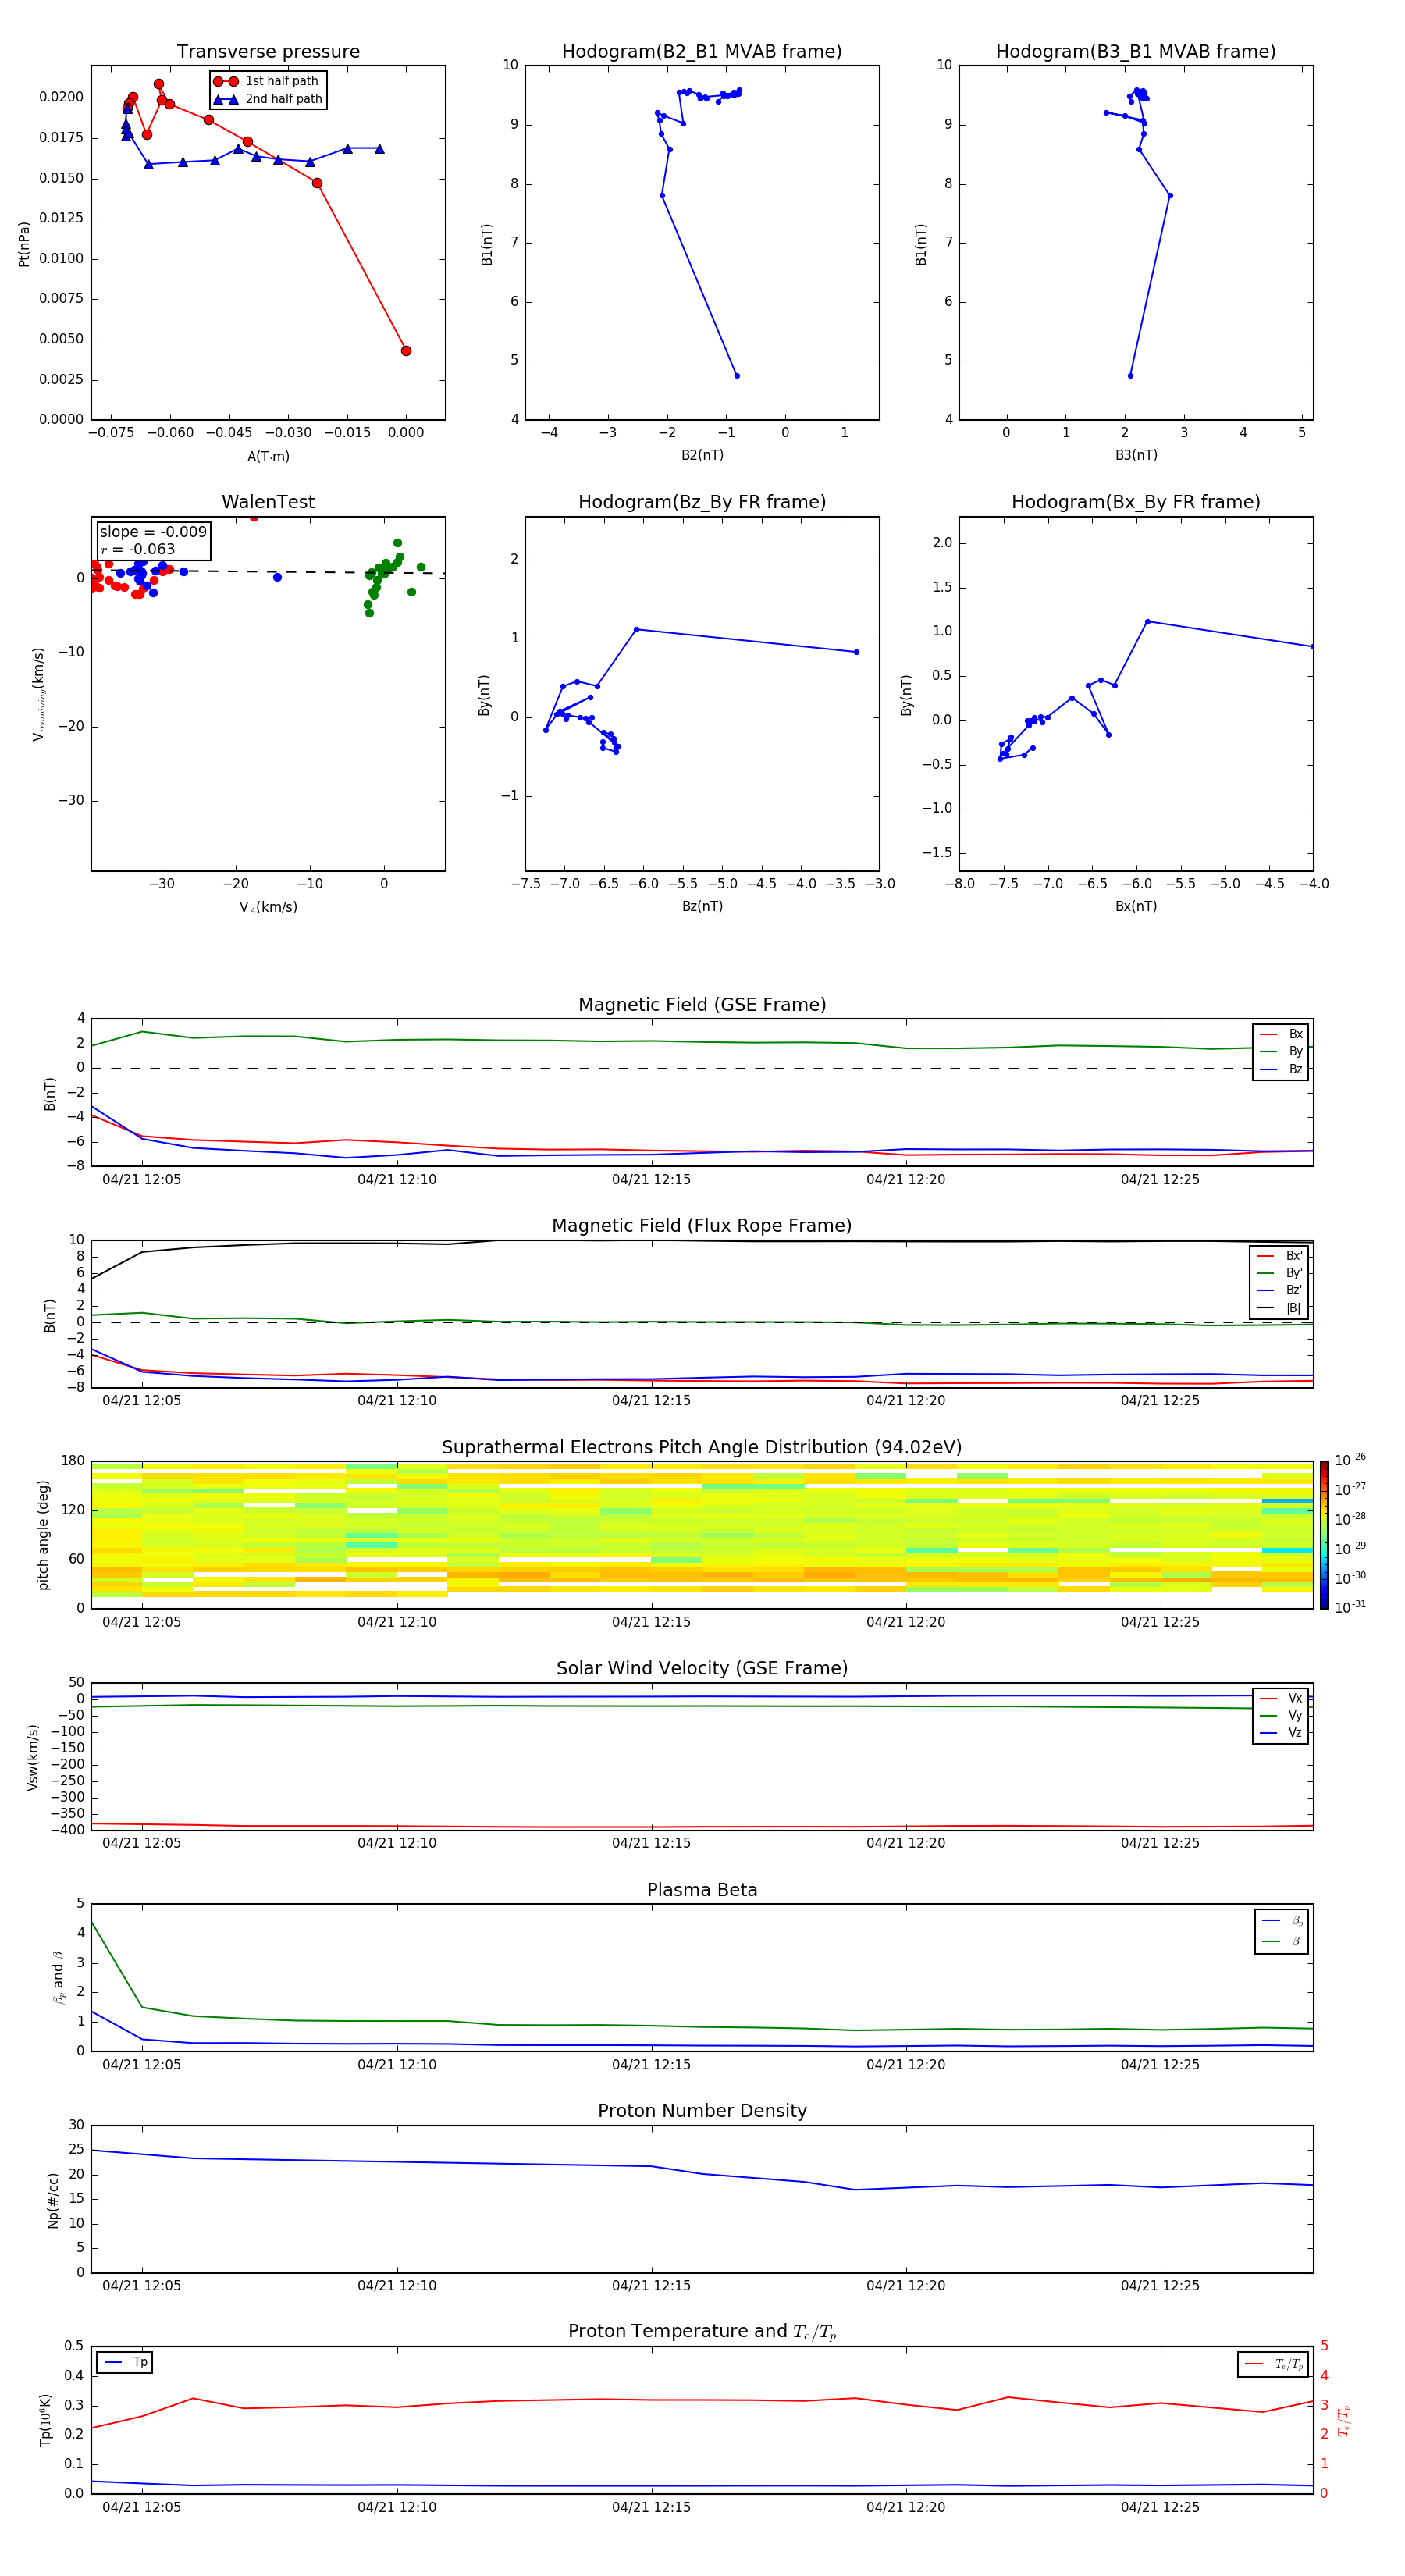Click the −400 tick on Solar Wind Velocity
The width and height of the screenshot is (1405, 2576).
66,1830
